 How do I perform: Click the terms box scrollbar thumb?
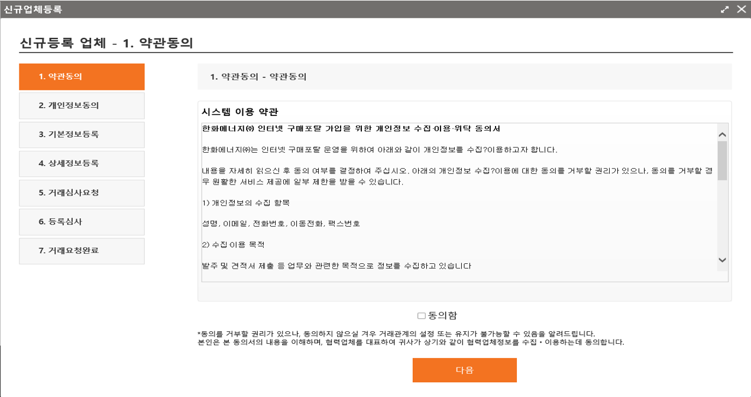pos(722,160)
